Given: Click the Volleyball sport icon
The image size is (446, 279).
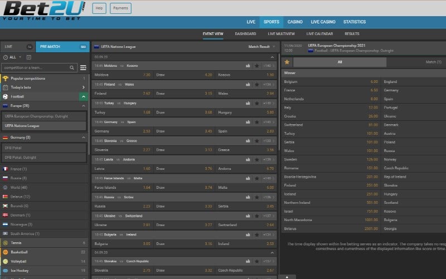Looking at the screenshot, I should pos(6,261).
